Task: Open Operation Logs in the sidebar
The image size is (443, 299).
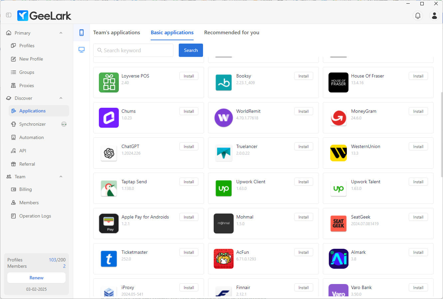Action: [x=39, y=216]
